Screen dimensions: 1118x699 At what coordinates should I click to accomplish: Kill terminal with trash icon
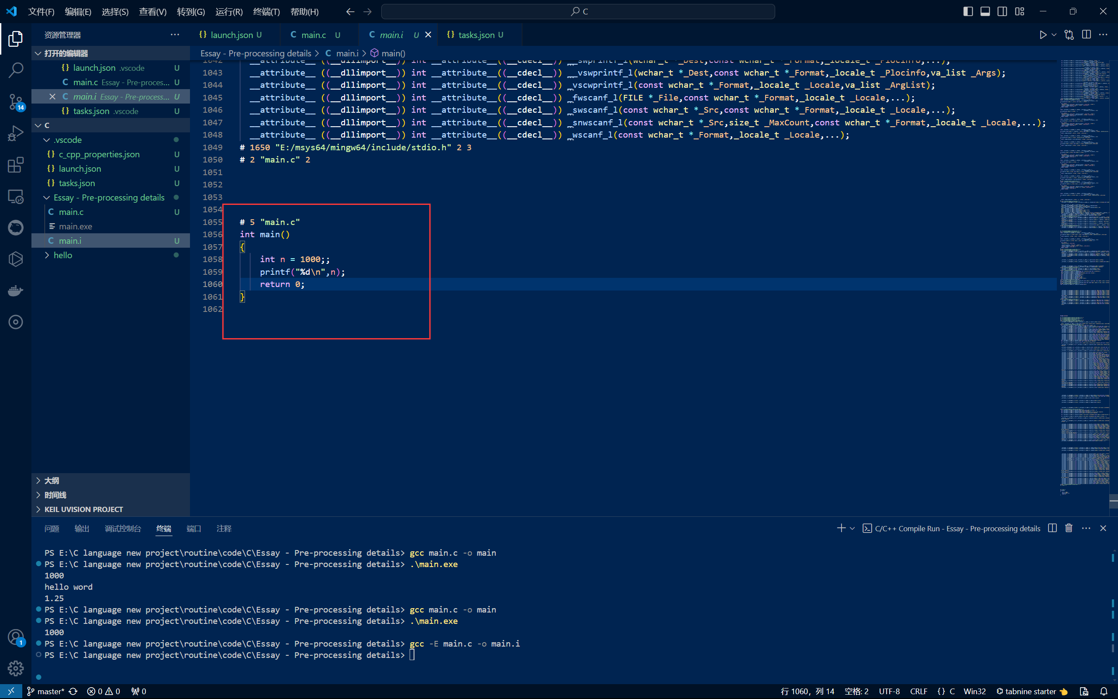click(1069, 528)
